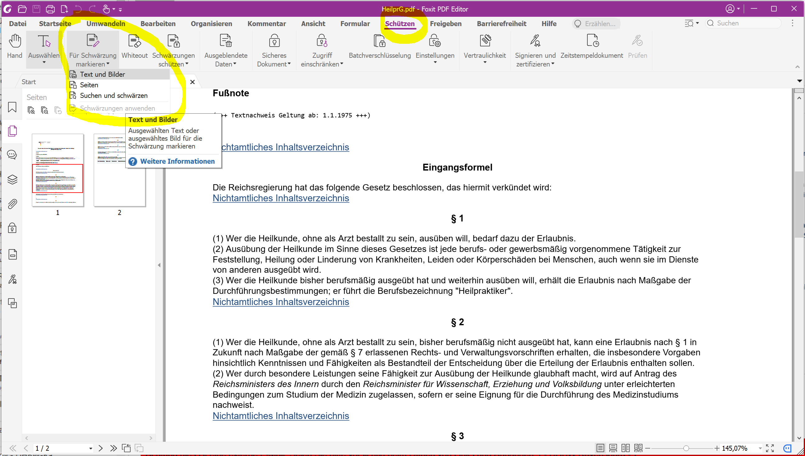The width and height of the screenshot is (805, 456).
Task: Follow Nichtamtliches Inhaltsverzeichnis link below Eingangsformel
Action: 280,198
